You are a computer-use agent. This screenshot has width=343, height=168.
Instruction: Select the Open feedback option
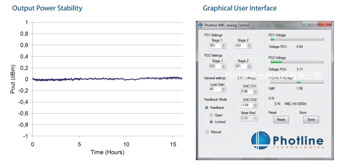(211, 115)
